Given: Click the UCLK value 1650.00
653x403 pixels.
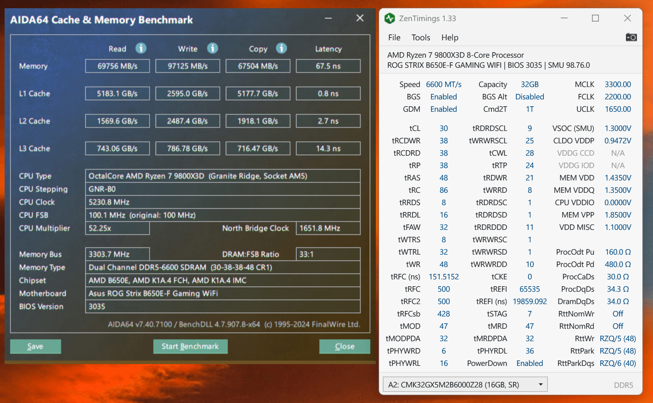Looking at the screenshot, I should 618,109.
